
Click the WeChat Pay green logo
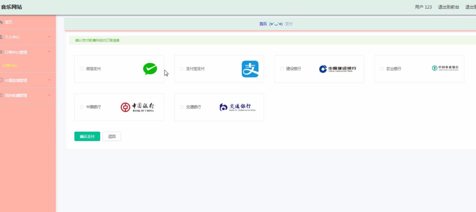[150, 69]
